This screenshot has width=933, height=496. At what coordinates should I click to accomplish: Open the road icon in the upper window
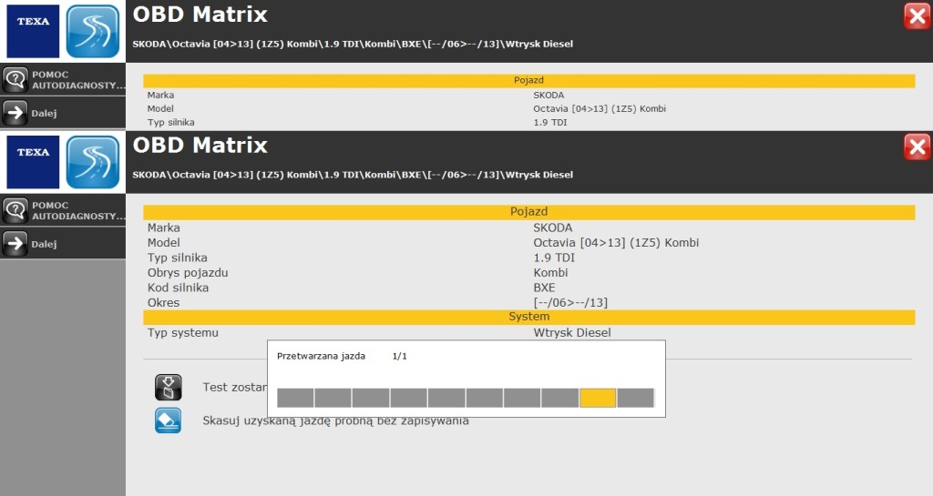pyautogui.click(x=93, y=31)
